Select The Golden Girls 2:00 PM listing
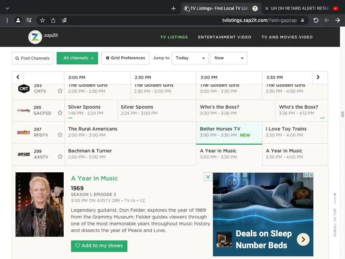The width and height of the screenshot is (345, 259). 97,92
